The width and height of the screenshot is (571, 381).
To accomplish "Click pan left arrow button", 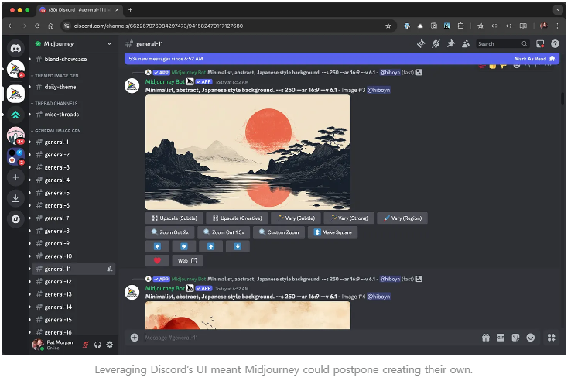I will 157,246.
